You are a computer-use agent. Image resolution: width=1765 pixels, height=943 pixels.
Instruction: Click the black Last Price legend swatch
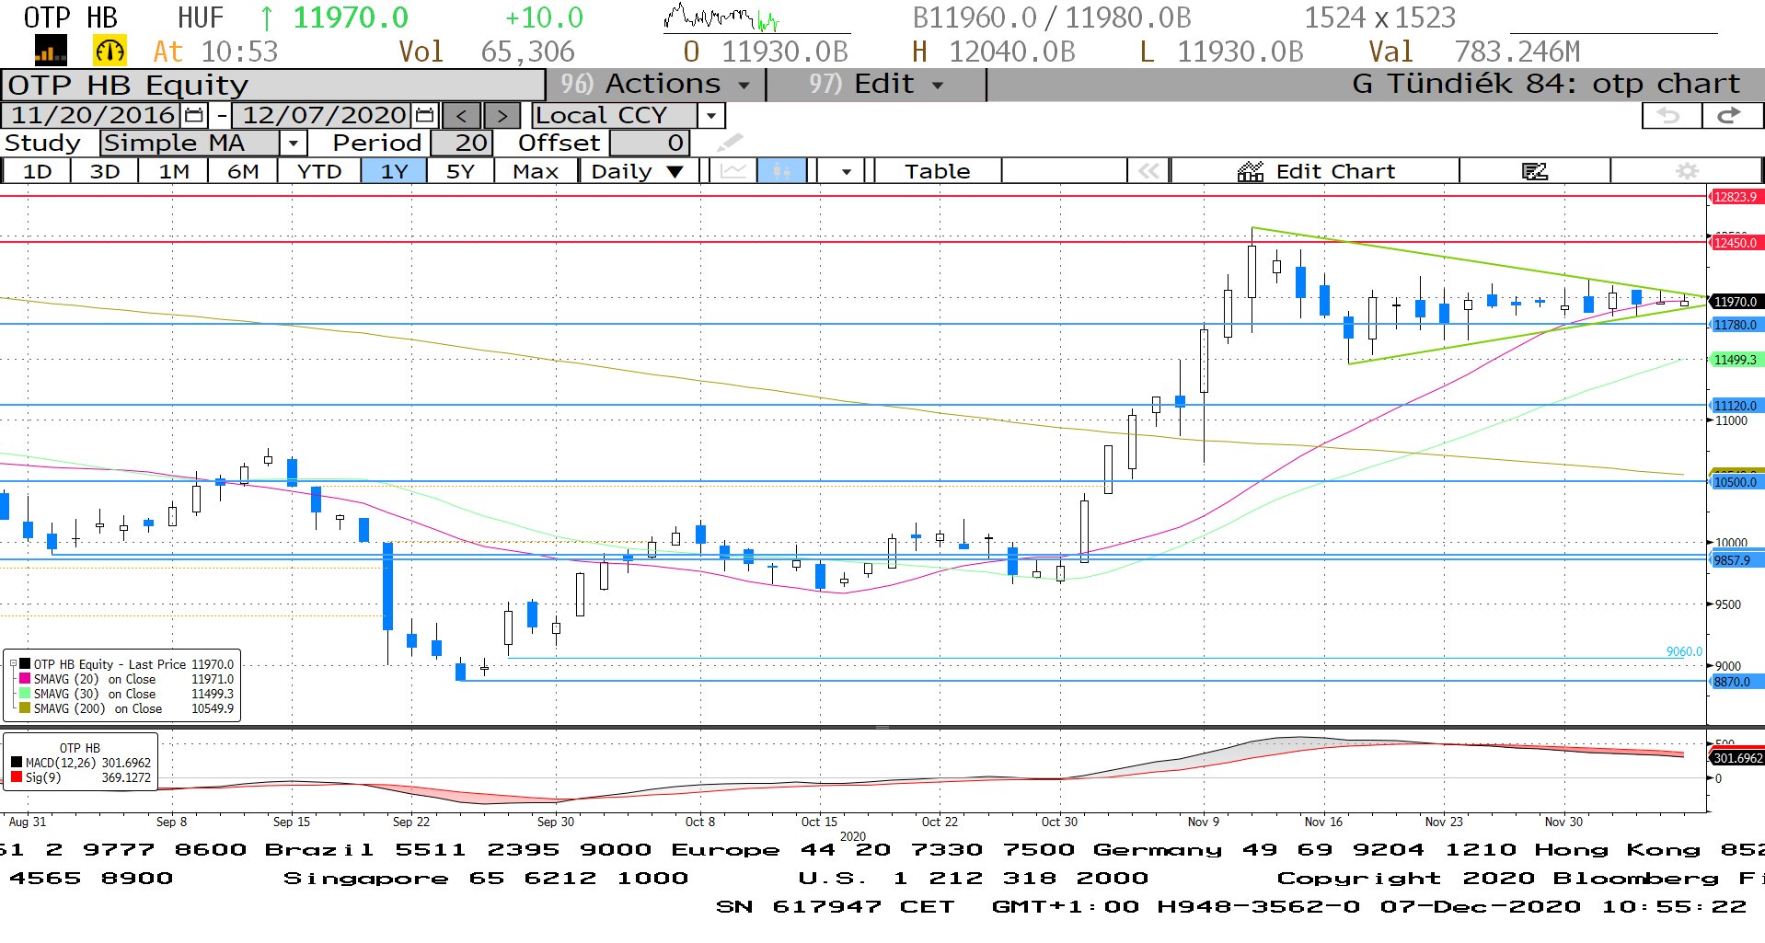[x=25, y=664]
